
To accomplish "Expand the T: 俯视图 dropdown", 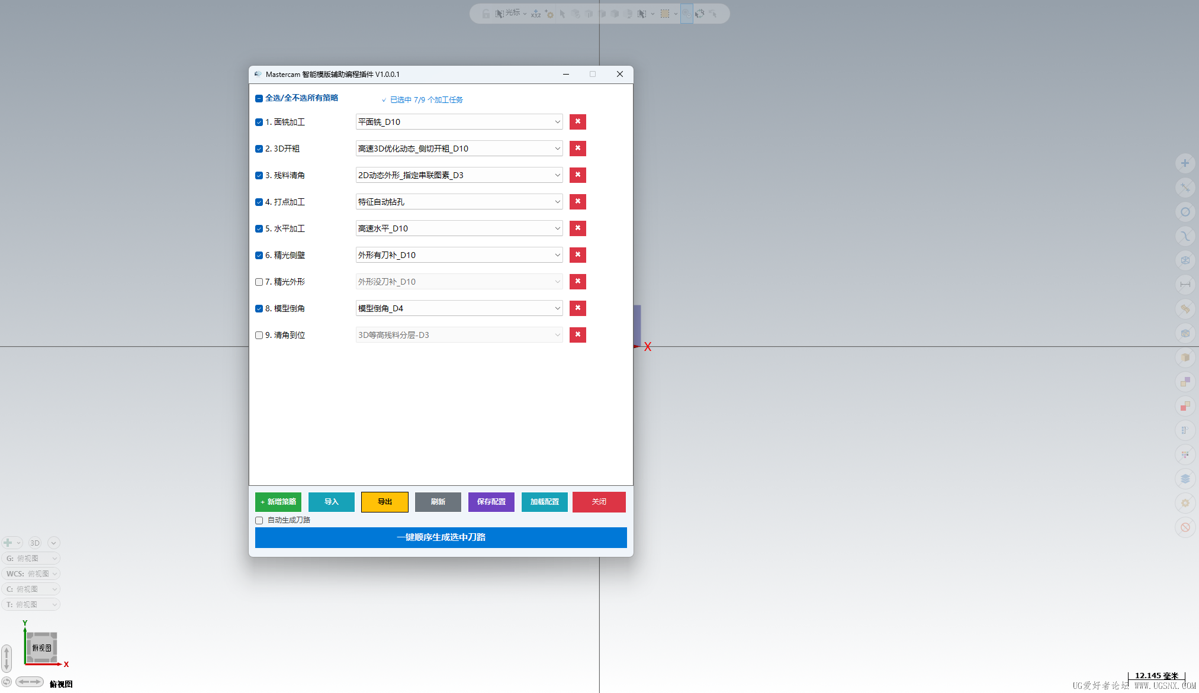I will [x=31, y=604].
